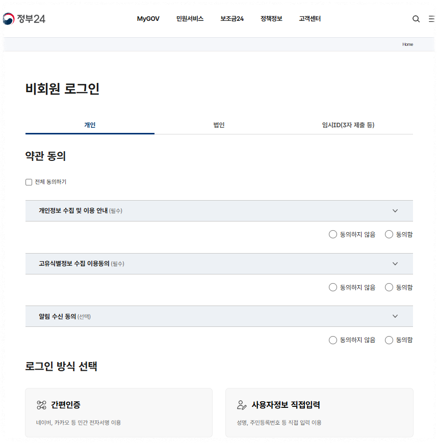Open the 보조금24 menu
This screenshot has width=438, height=443.
pos(231,18)
